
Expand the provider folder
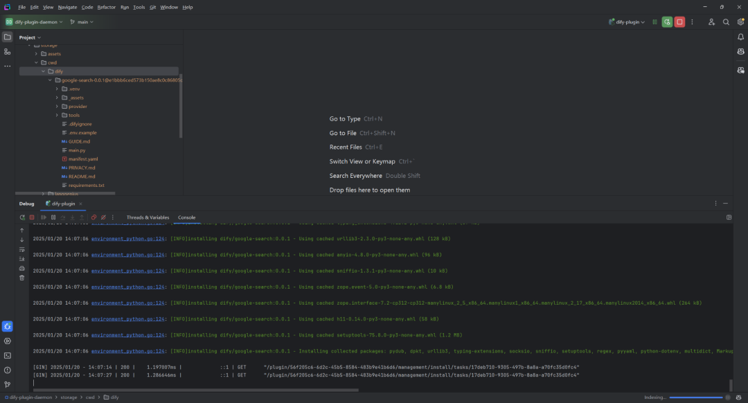(57, 107)
